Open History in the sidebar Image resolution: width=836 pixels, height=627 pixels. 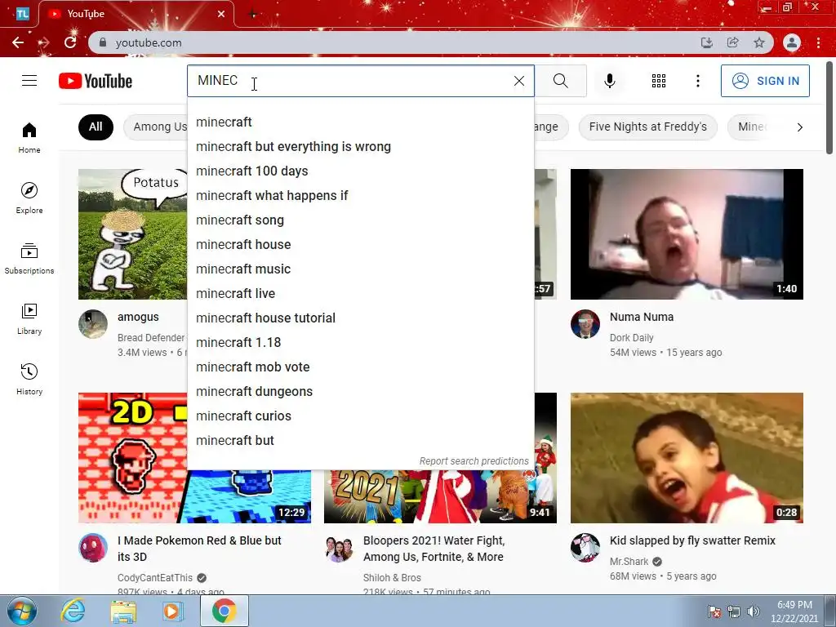[29, 379]
